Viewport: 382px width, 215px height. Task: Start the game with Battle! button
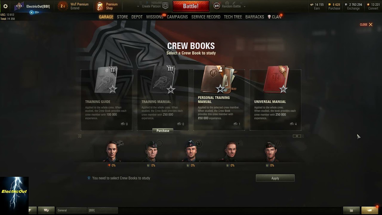(191, 6)
